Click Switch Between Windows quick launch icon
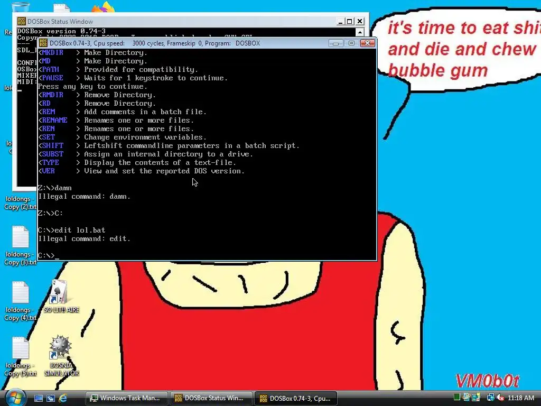 51,398
